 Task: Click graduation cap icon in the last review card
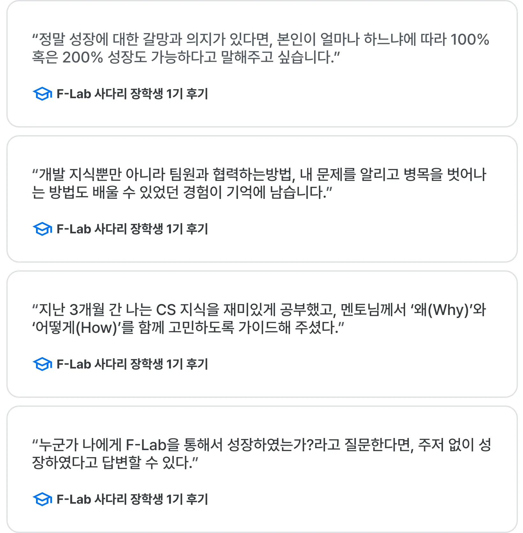[x=42, y=499]
